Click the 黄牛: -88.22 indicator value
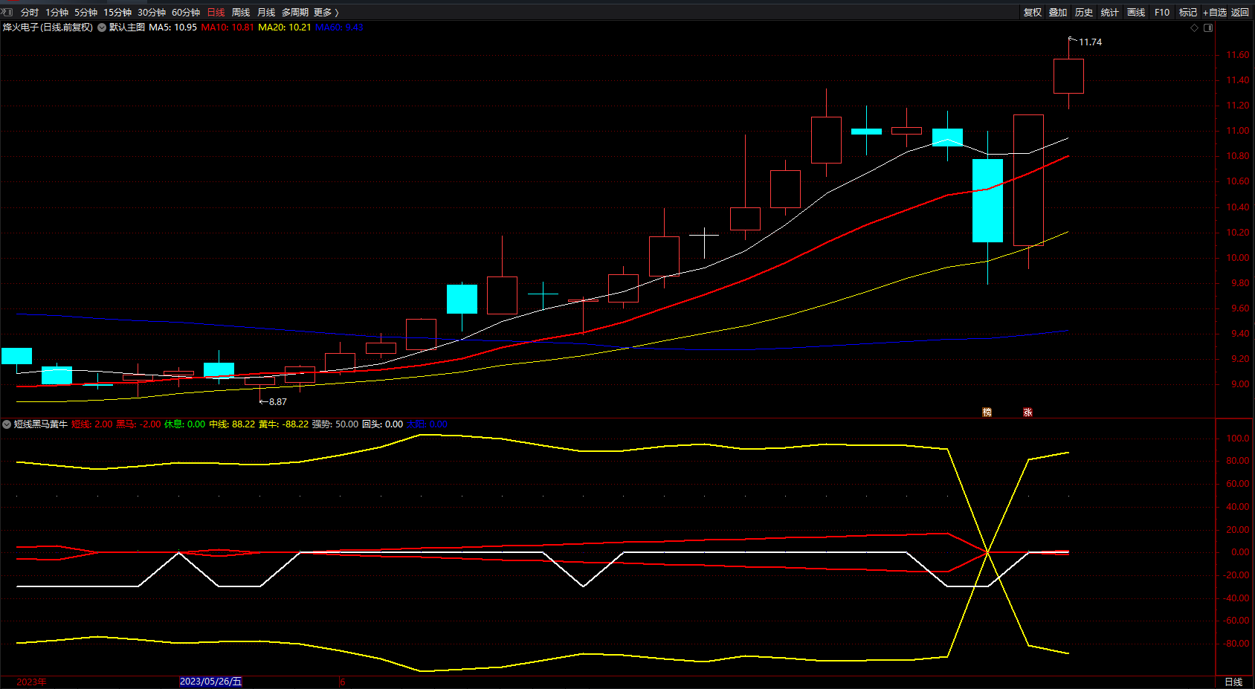This screenshot has width=1255, height=689. pyautogui.click(x=283, y=424)
